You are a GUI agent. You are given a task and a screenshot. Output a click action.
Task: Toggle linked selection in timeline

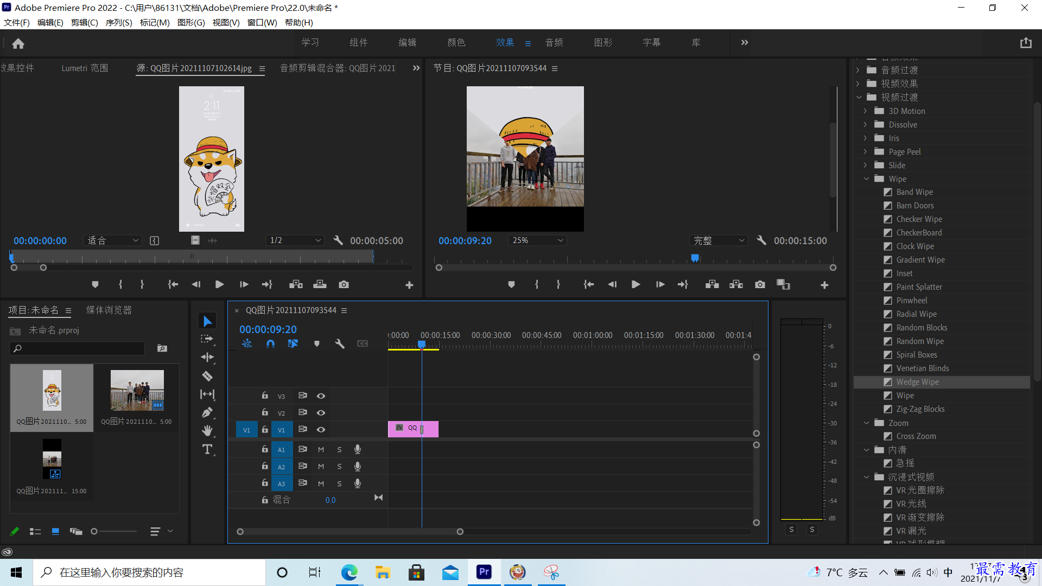click(293, 343)
